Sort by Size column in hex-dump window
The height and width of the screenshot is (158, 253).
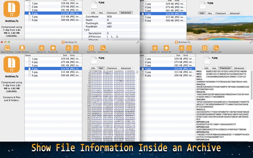pyautogui.click(x=63, y=55)
